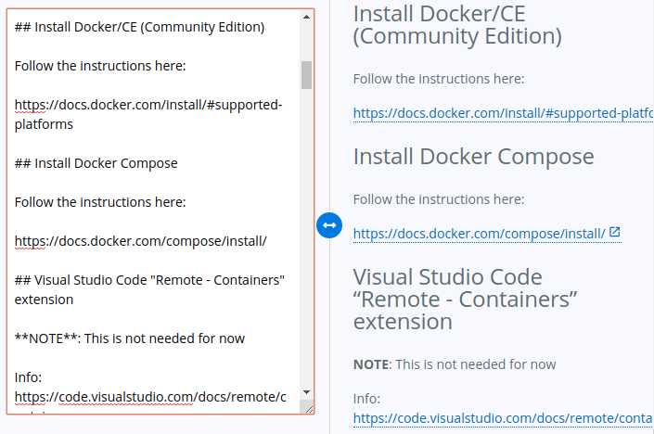Click the docs.docker.com/install URL text in the editor
The height and width of the screenshot is (434, 654).
(x=148, y=105)
